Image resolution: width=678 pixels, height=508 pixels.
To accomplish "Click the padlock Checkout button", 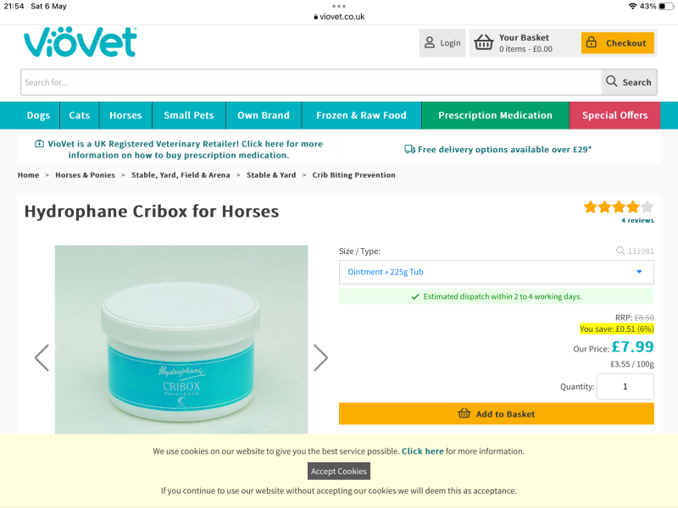I will point(617,43).
